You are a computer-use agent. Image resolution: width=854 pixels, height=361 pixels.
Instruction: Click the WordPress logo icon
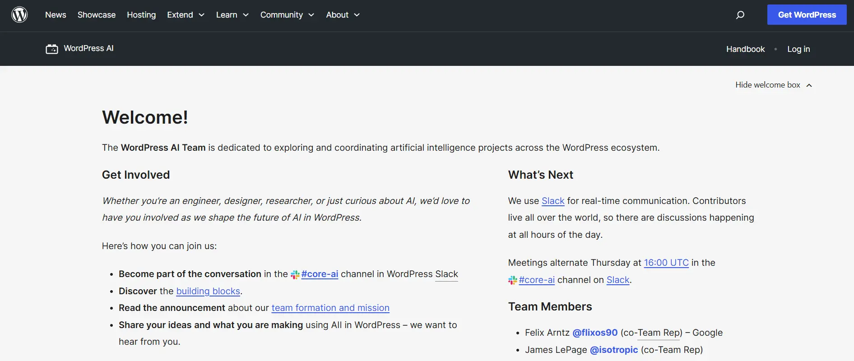tap(19, 15)
